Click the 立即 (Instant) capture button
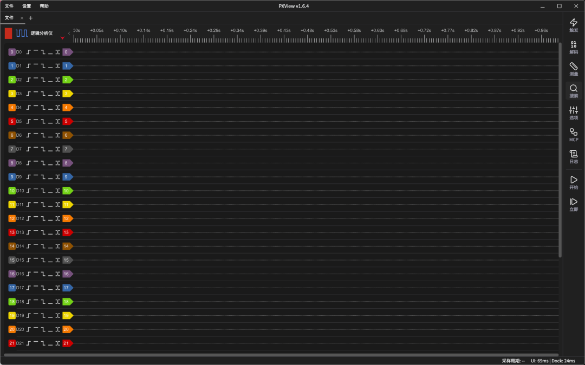The image size is (585, 365). pyautogui.click(x=574, y=204)
